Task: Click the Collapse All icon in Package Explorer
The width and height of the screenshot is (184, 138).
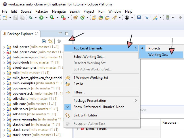Action: (44, 41)
